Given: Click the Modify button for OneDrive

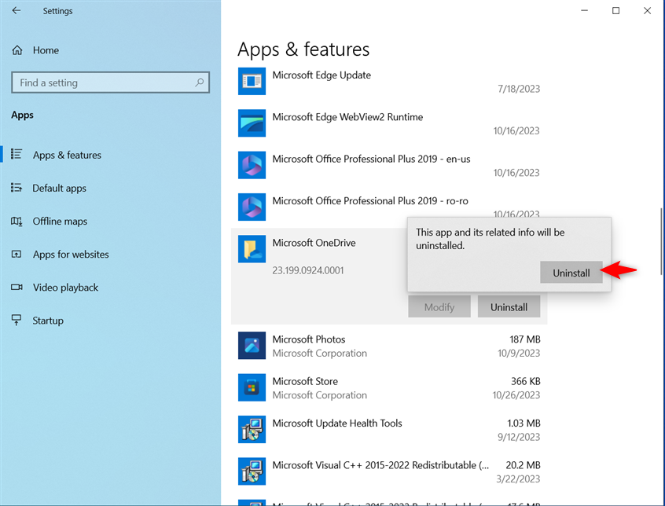Looking at the screenshot, I should tap(439, 306).
